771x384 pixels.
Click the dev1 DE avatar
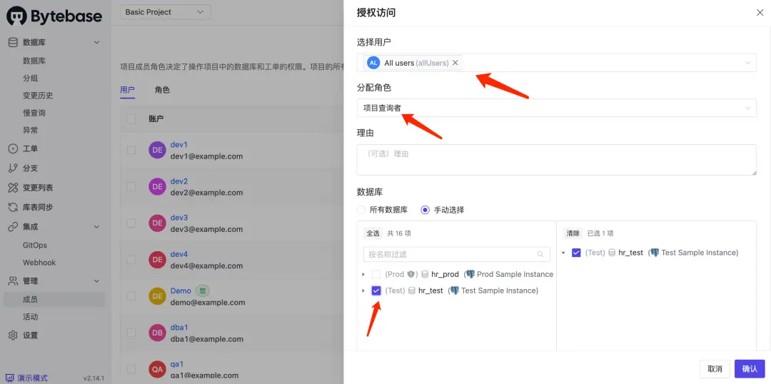(x=157, y=151)
